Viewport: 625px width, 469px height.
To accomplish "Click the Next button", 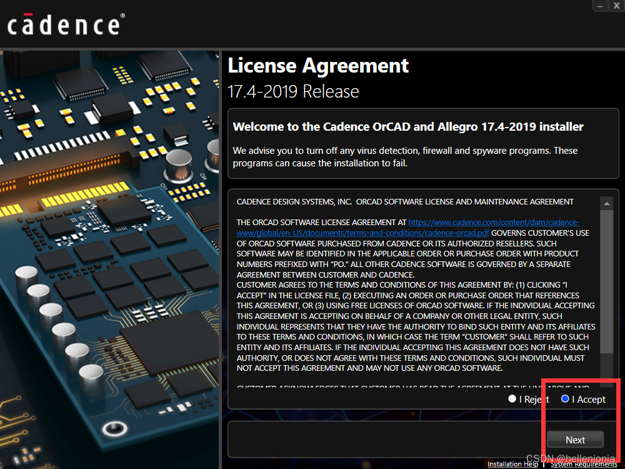I will (x=575, y=440).
